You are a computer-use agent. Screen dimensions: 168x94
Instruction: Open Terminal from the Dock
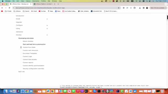tap(99, 91)
